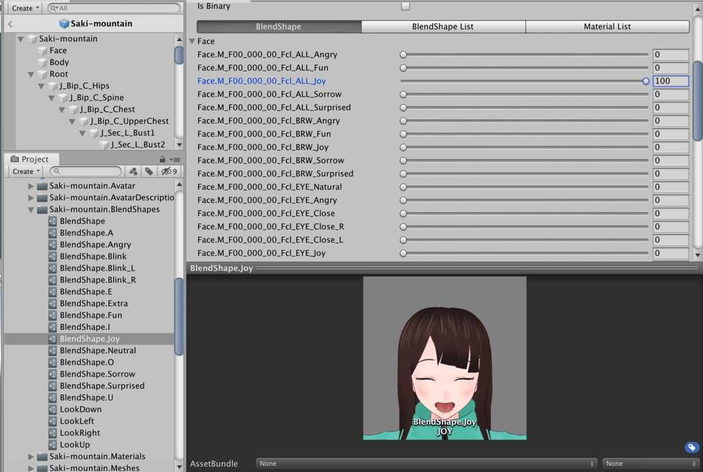This screenshot has width=703, height=472.
Task: Click the LookUp asset icon
Action: click(x=53, y=444)
